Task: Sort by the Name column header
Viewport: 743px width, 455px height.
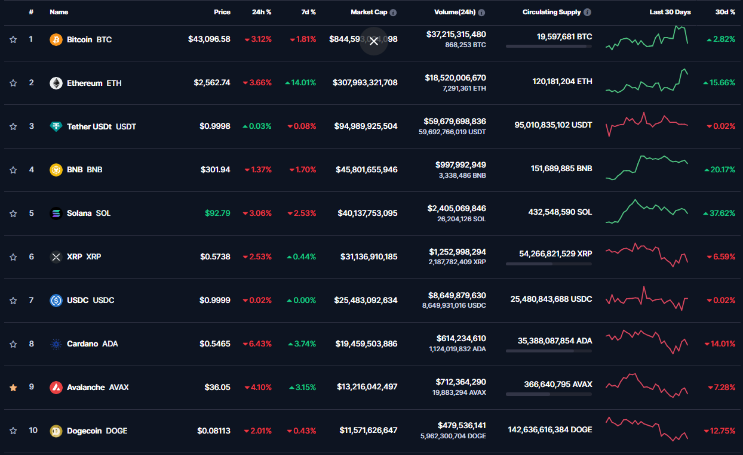Action: tap(59, 12)
